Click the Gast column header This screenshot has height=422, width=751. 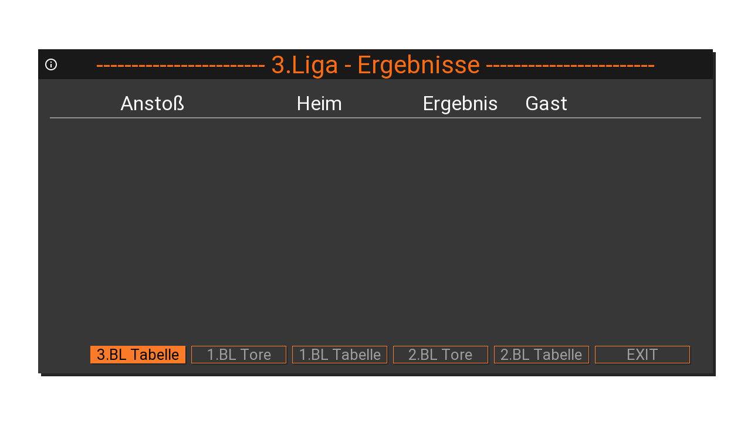coord(546,104)
